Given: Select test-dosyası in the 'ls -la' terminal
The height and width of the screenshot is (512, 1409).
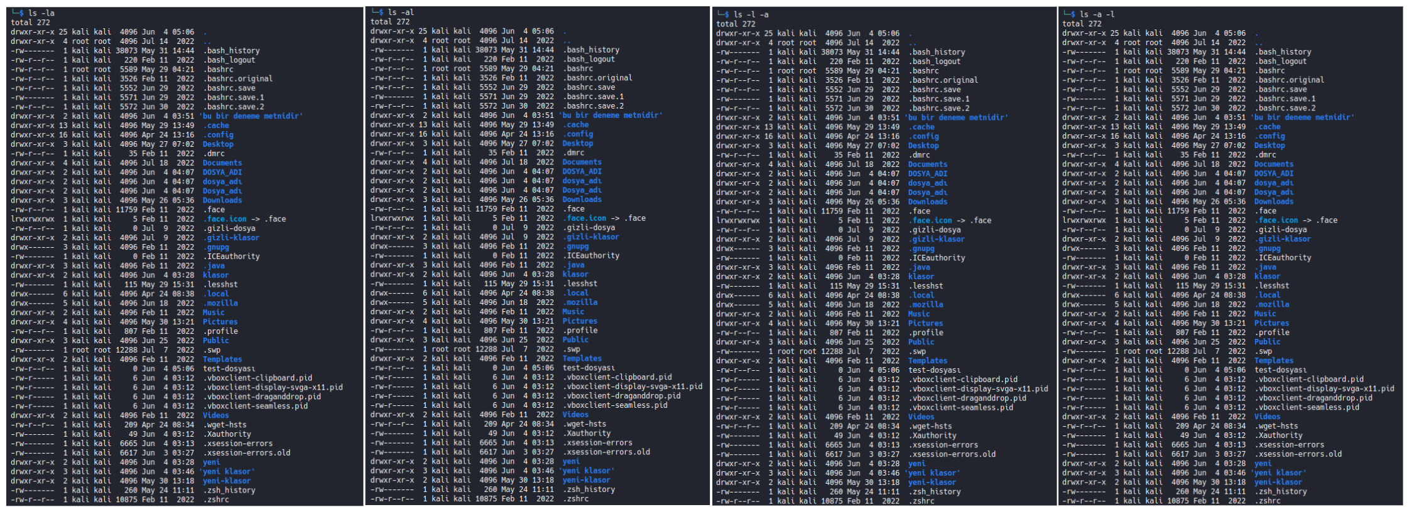Looking at the screenshot, I should pyautogui.click(x=229, y=369).
